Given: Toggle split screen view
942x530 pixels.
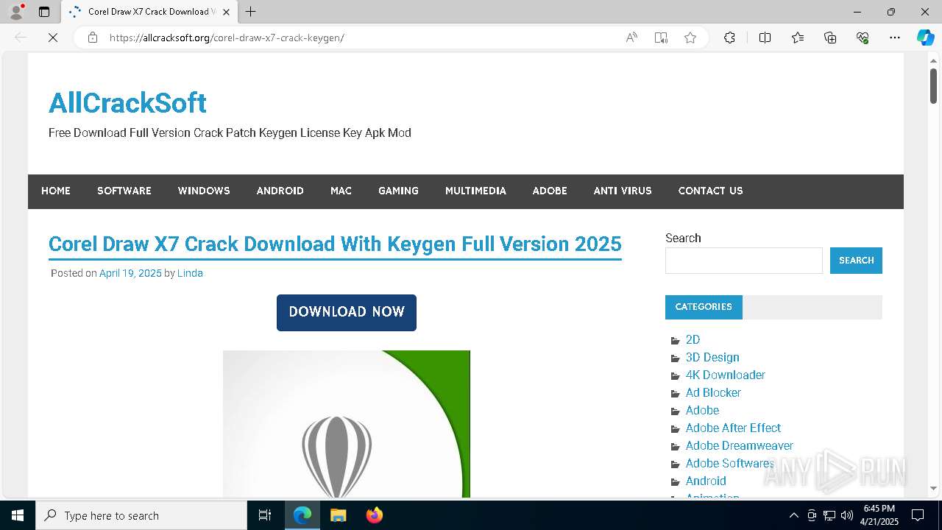Looking at the screenshot, I should pos(765,38).
